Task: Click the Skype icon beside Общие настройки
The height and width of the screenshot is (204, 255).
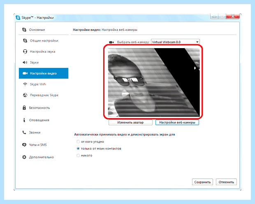Action: click(25, 41)
